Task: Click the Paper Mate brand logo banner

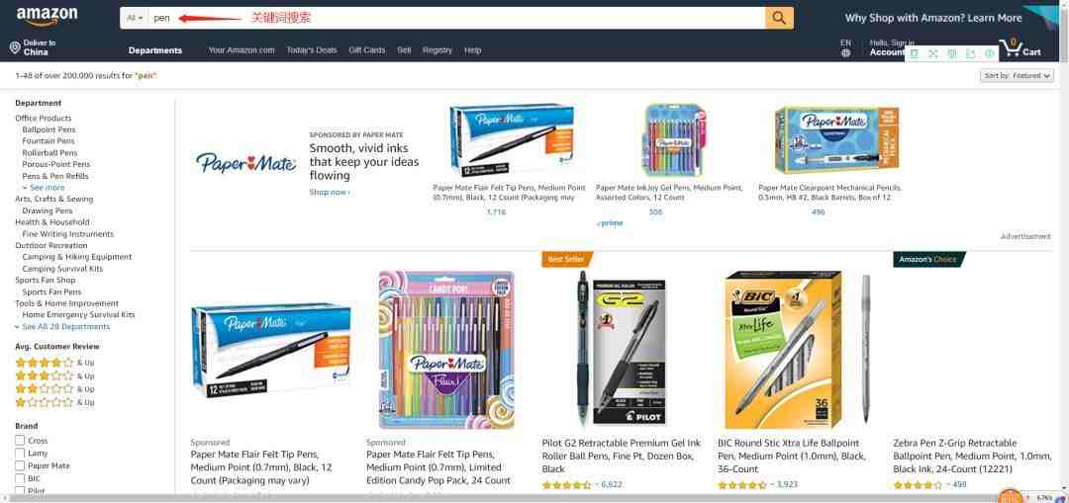Action: pyautogui.click(x=246, y=163)
